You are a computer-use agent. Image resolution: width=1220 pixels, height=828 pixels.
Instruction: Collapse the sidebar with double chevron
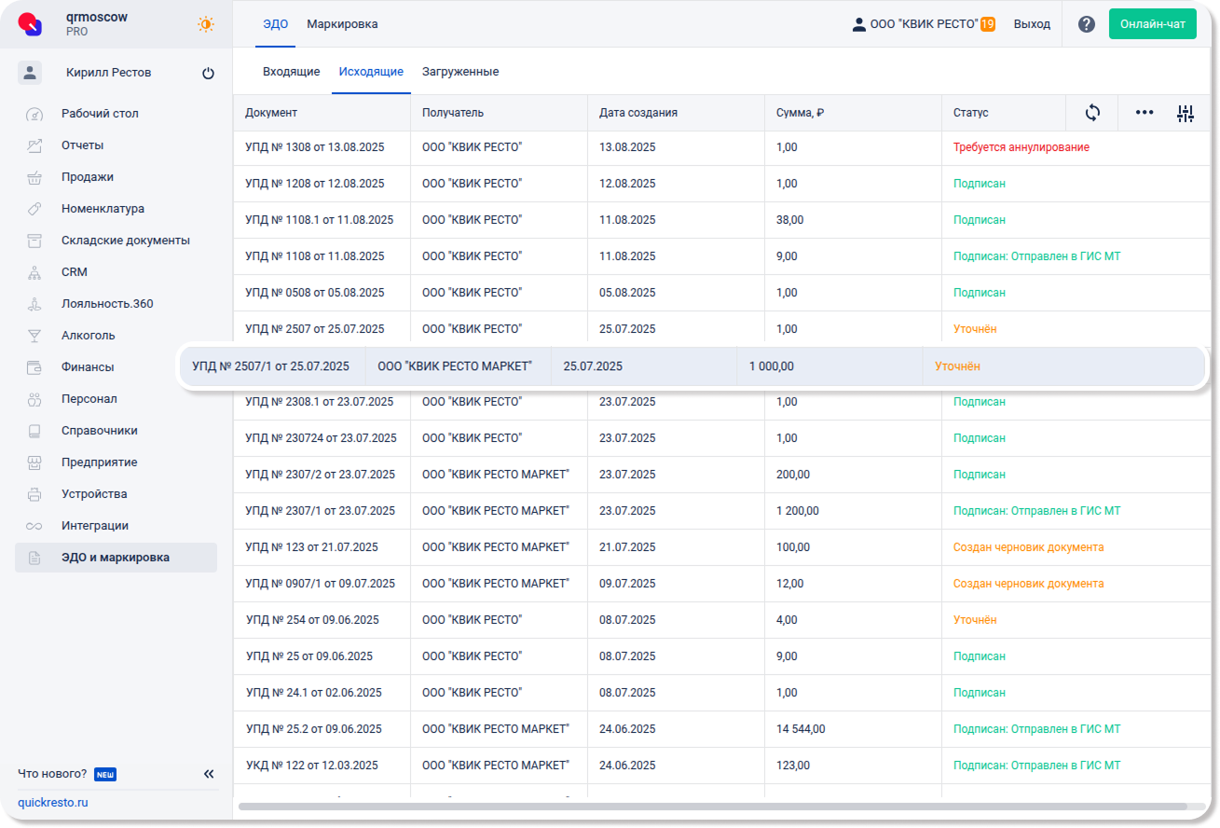(209, 774)
